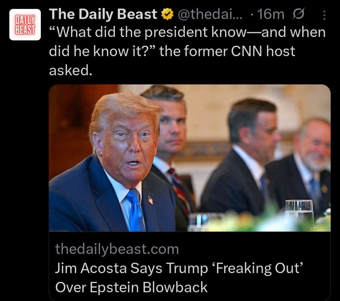Click the "Over Epstein Blowback" headline line

coord(131,287)
